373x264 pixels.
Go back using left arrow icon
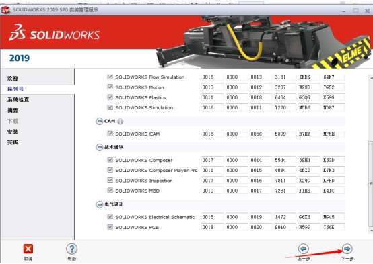303,249
